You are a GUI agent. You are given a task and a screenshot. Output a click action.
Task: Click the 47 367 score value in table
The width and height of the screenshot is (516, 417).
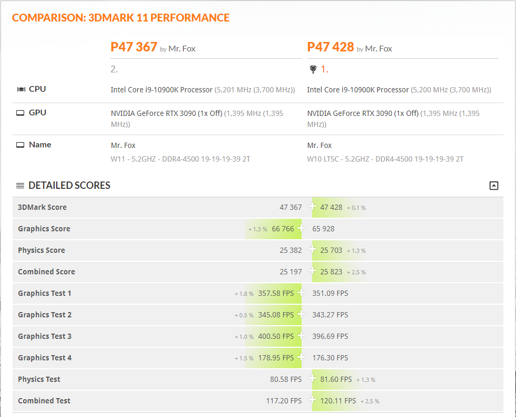[291, 207]
